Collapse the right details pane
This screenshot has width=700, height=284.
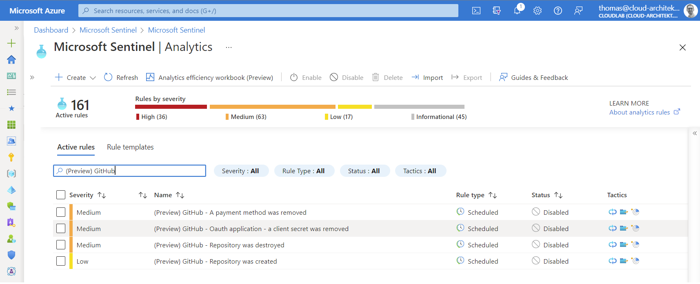pos(695,133)
